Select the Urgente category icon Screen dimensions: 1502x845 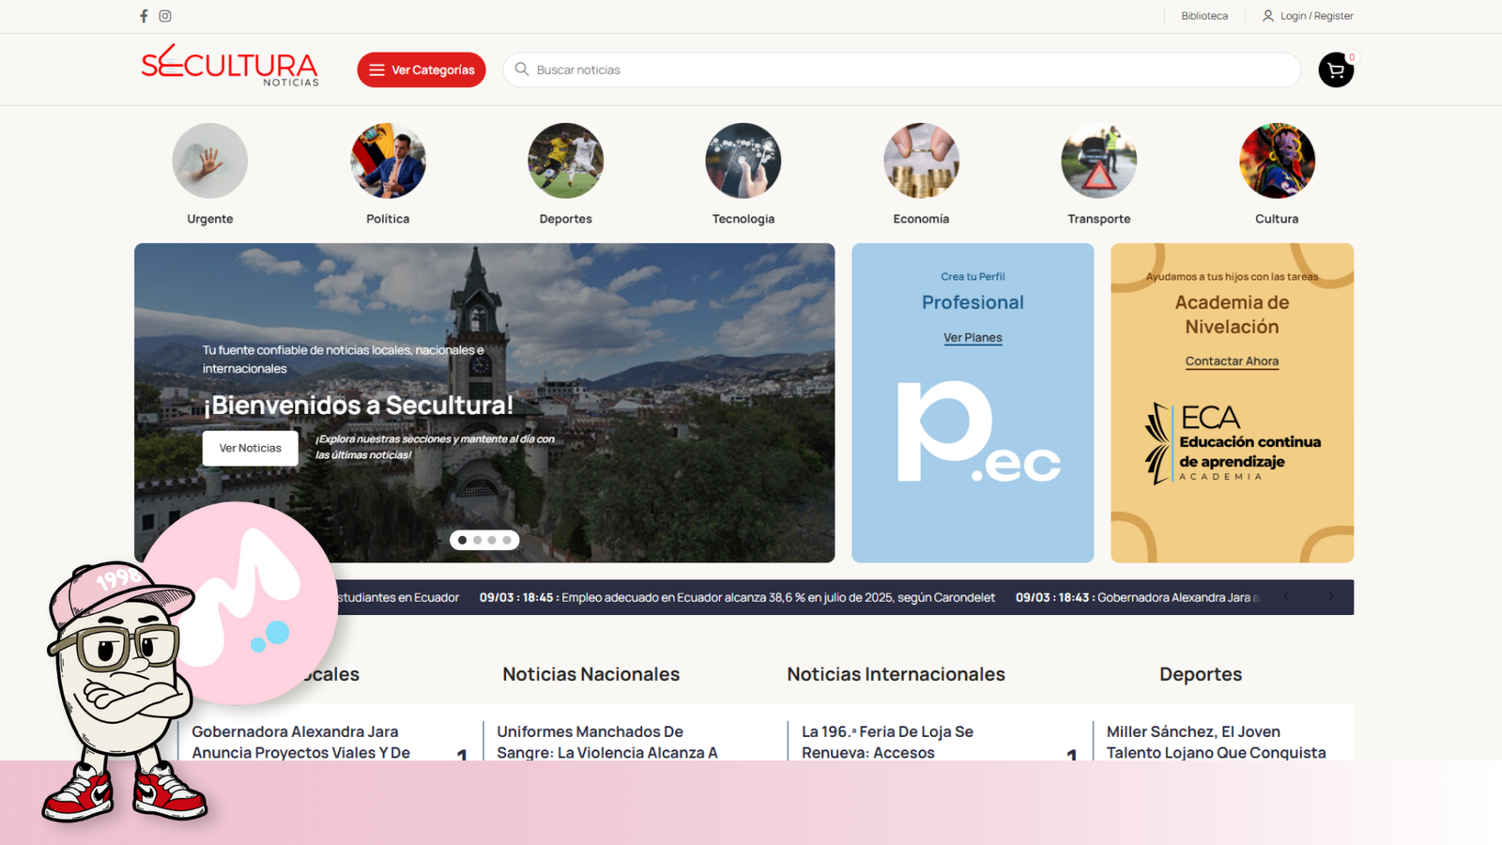[x=210, y=161]
